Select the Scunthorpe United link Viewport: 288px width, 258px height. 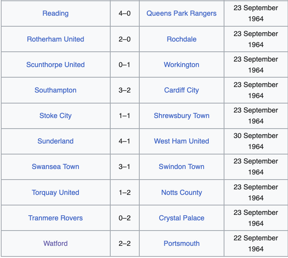click(55, 65)
